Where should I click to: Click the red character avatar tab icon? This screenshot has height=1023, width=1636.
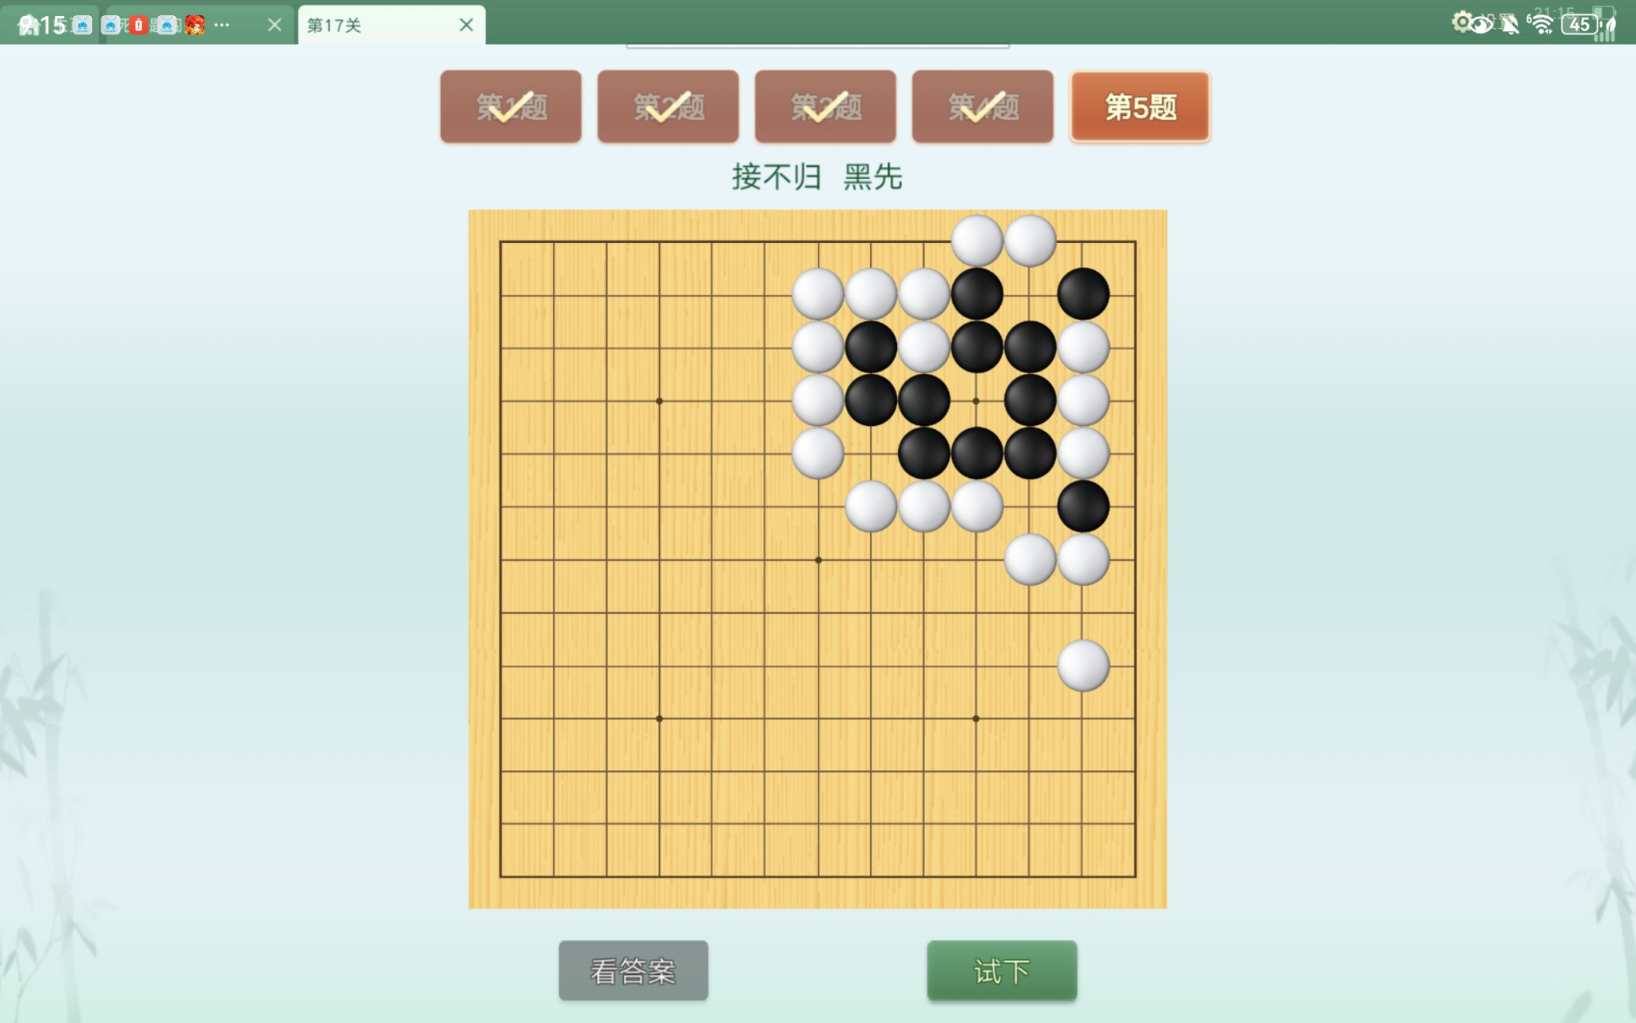195,25
